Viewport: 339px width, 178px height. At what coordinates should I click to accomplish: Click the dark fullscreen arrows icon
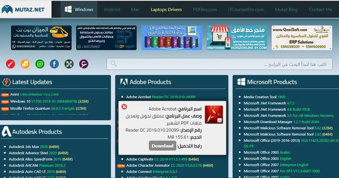point(69,64)
